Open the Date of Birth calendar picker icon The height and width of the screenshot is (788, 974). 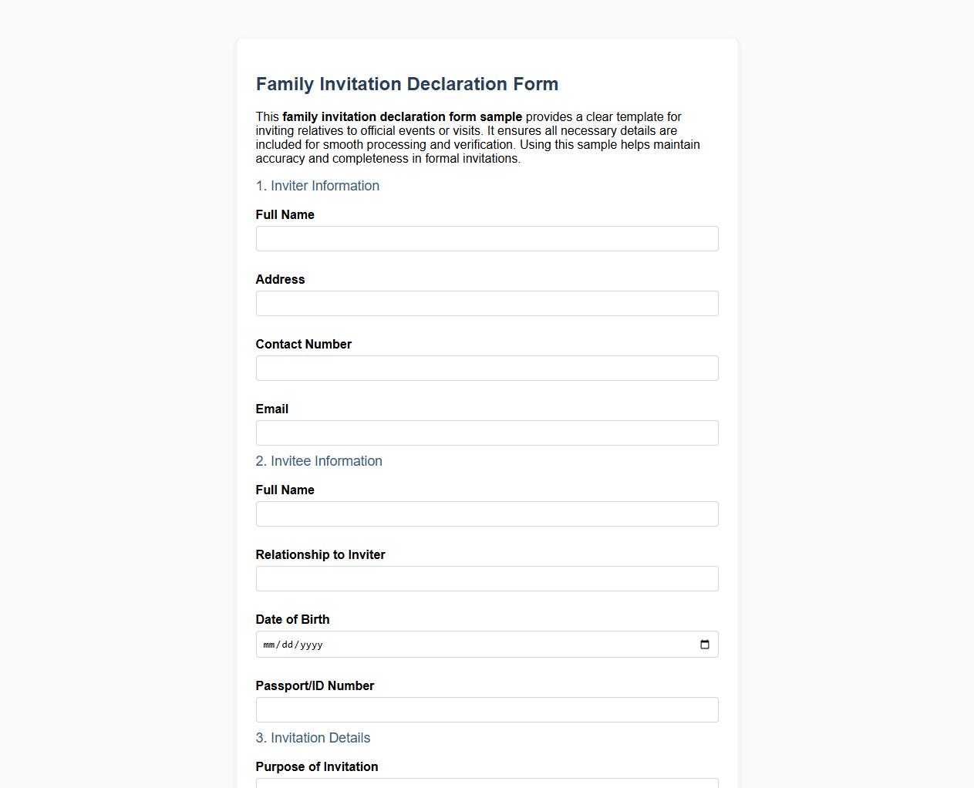(x=703, y=644)
